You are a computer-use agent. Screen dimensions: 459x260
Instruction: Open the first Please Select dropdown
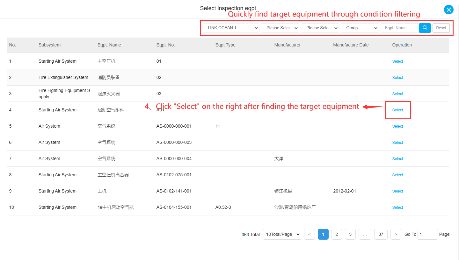coord(280,28)
